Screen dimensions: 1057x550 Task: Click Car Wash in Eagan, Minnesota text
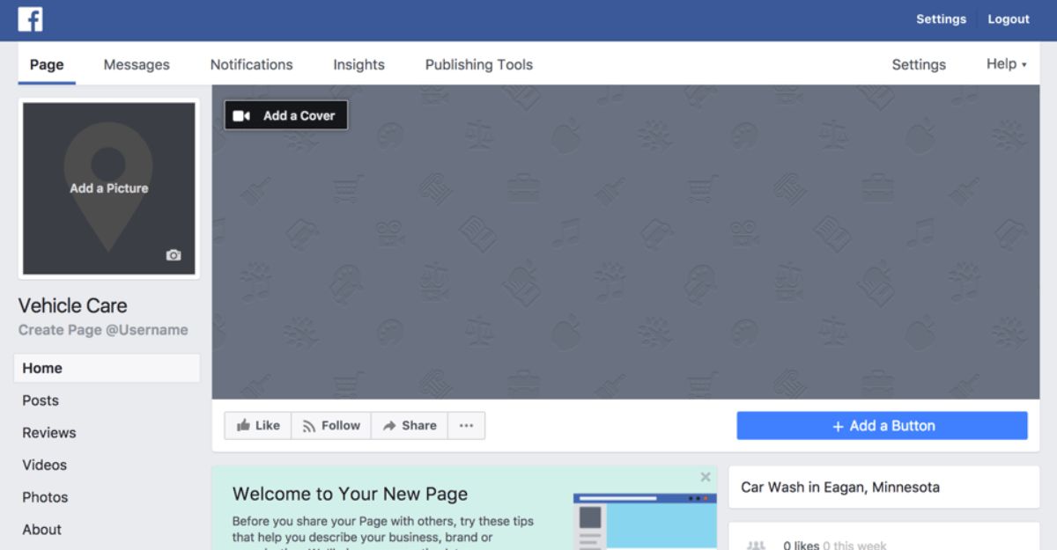click(x=840, y=487)
